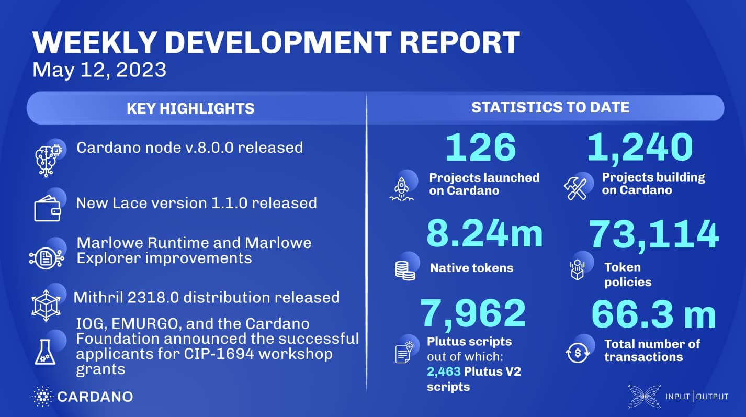
Task: Click 'Marlowe Runtime and Marlowe Explorer improvements' text
Action: coord(194,250)
